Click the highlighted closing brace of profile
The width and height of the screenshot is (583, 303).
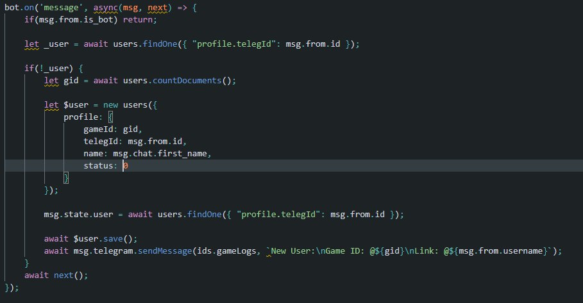pos(66,178)
